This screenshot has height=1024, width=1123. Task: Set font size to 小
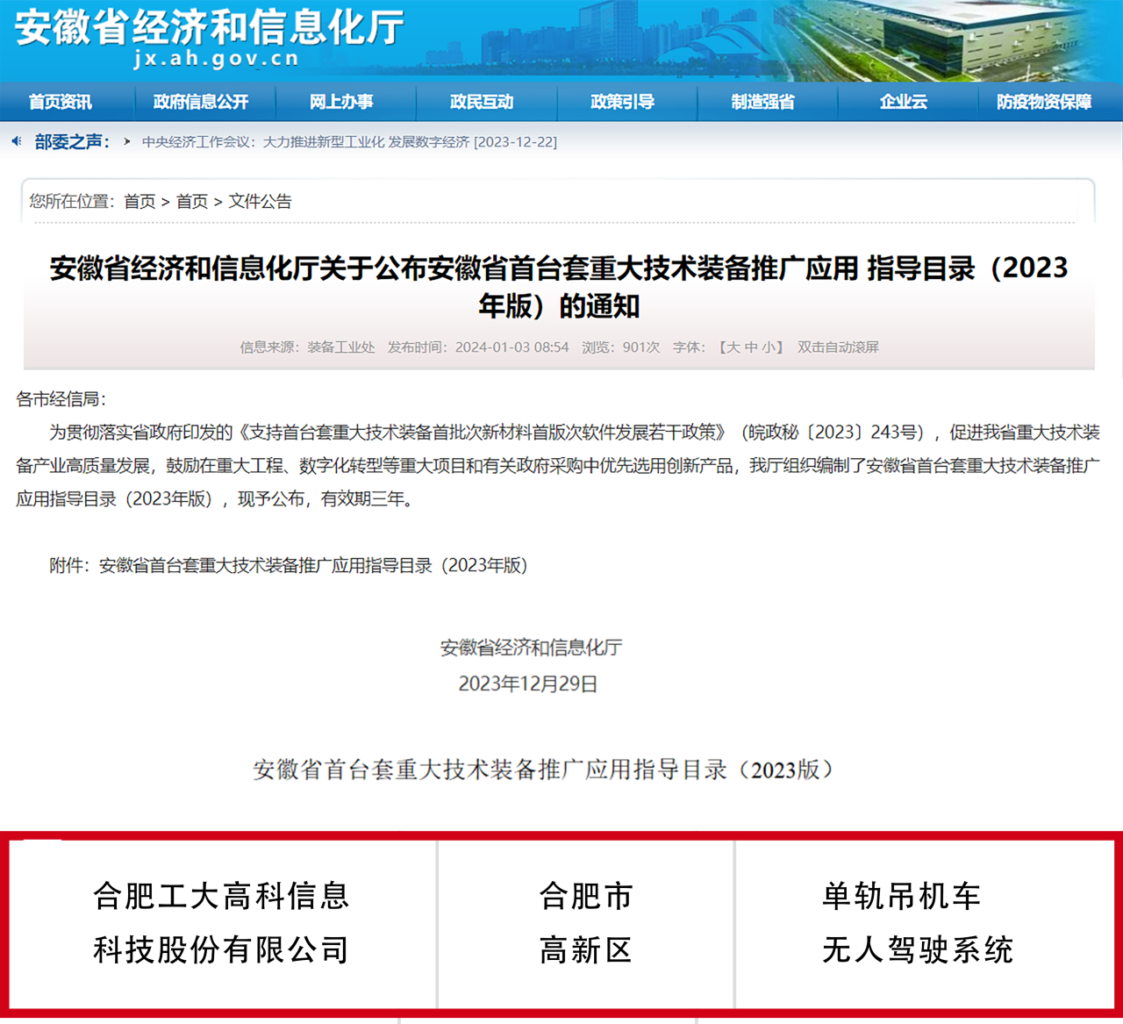(770, 347)
